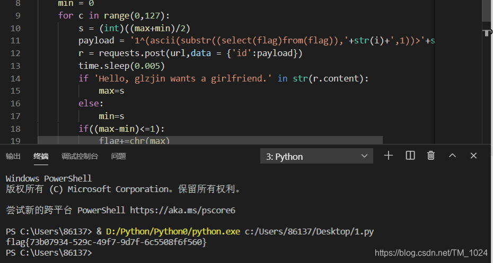Maximize panel with up chevron
This screenshot has height=263, width=493.
pos(452,156)
